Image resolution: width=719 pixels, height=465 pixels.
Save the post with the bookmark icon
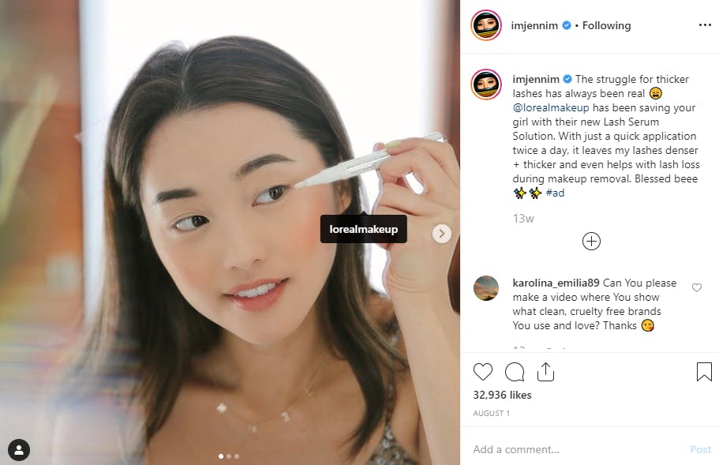[704, 372]
